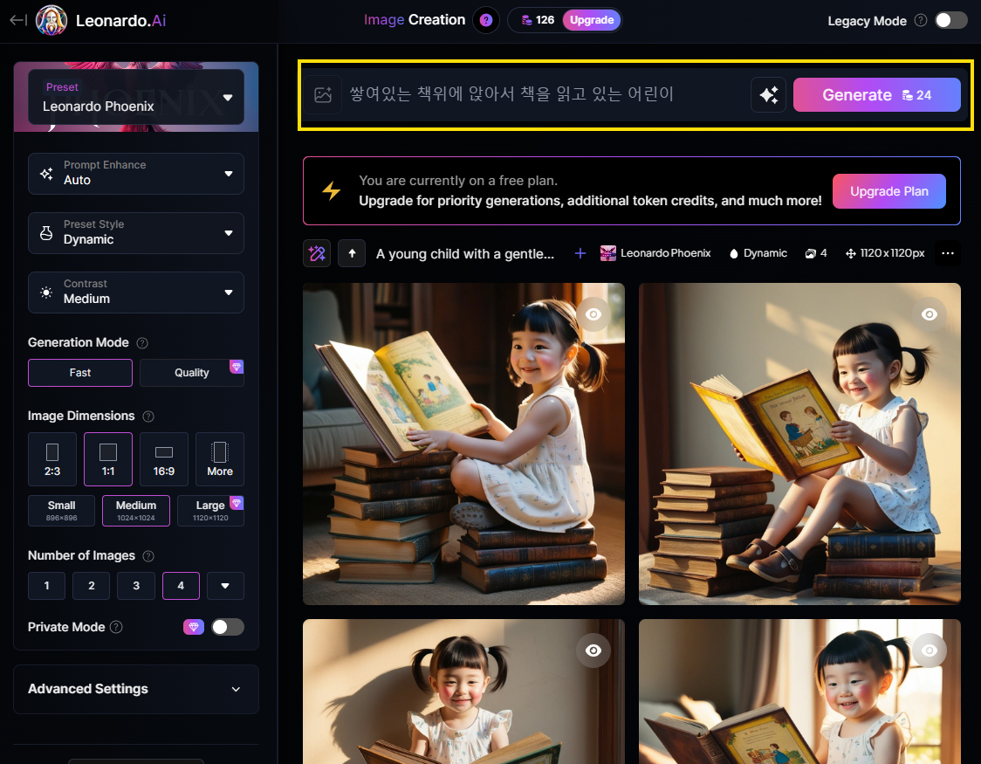Toggle eye icon on first generated image
Screen dimensions: 981x764
[x=593, y=314]
